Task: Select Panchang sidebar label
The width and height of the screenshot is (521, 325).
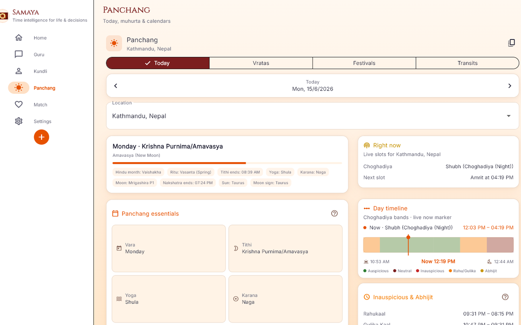Action: pos(44,88)
